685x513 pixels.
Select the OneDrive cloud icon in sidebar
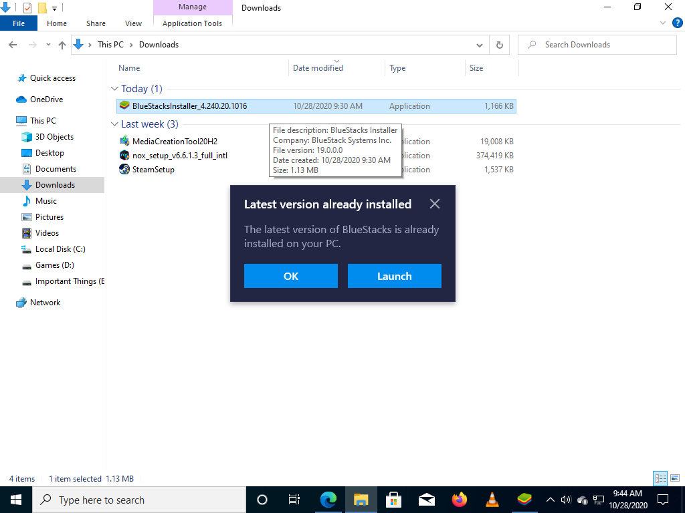click(21, 100)
